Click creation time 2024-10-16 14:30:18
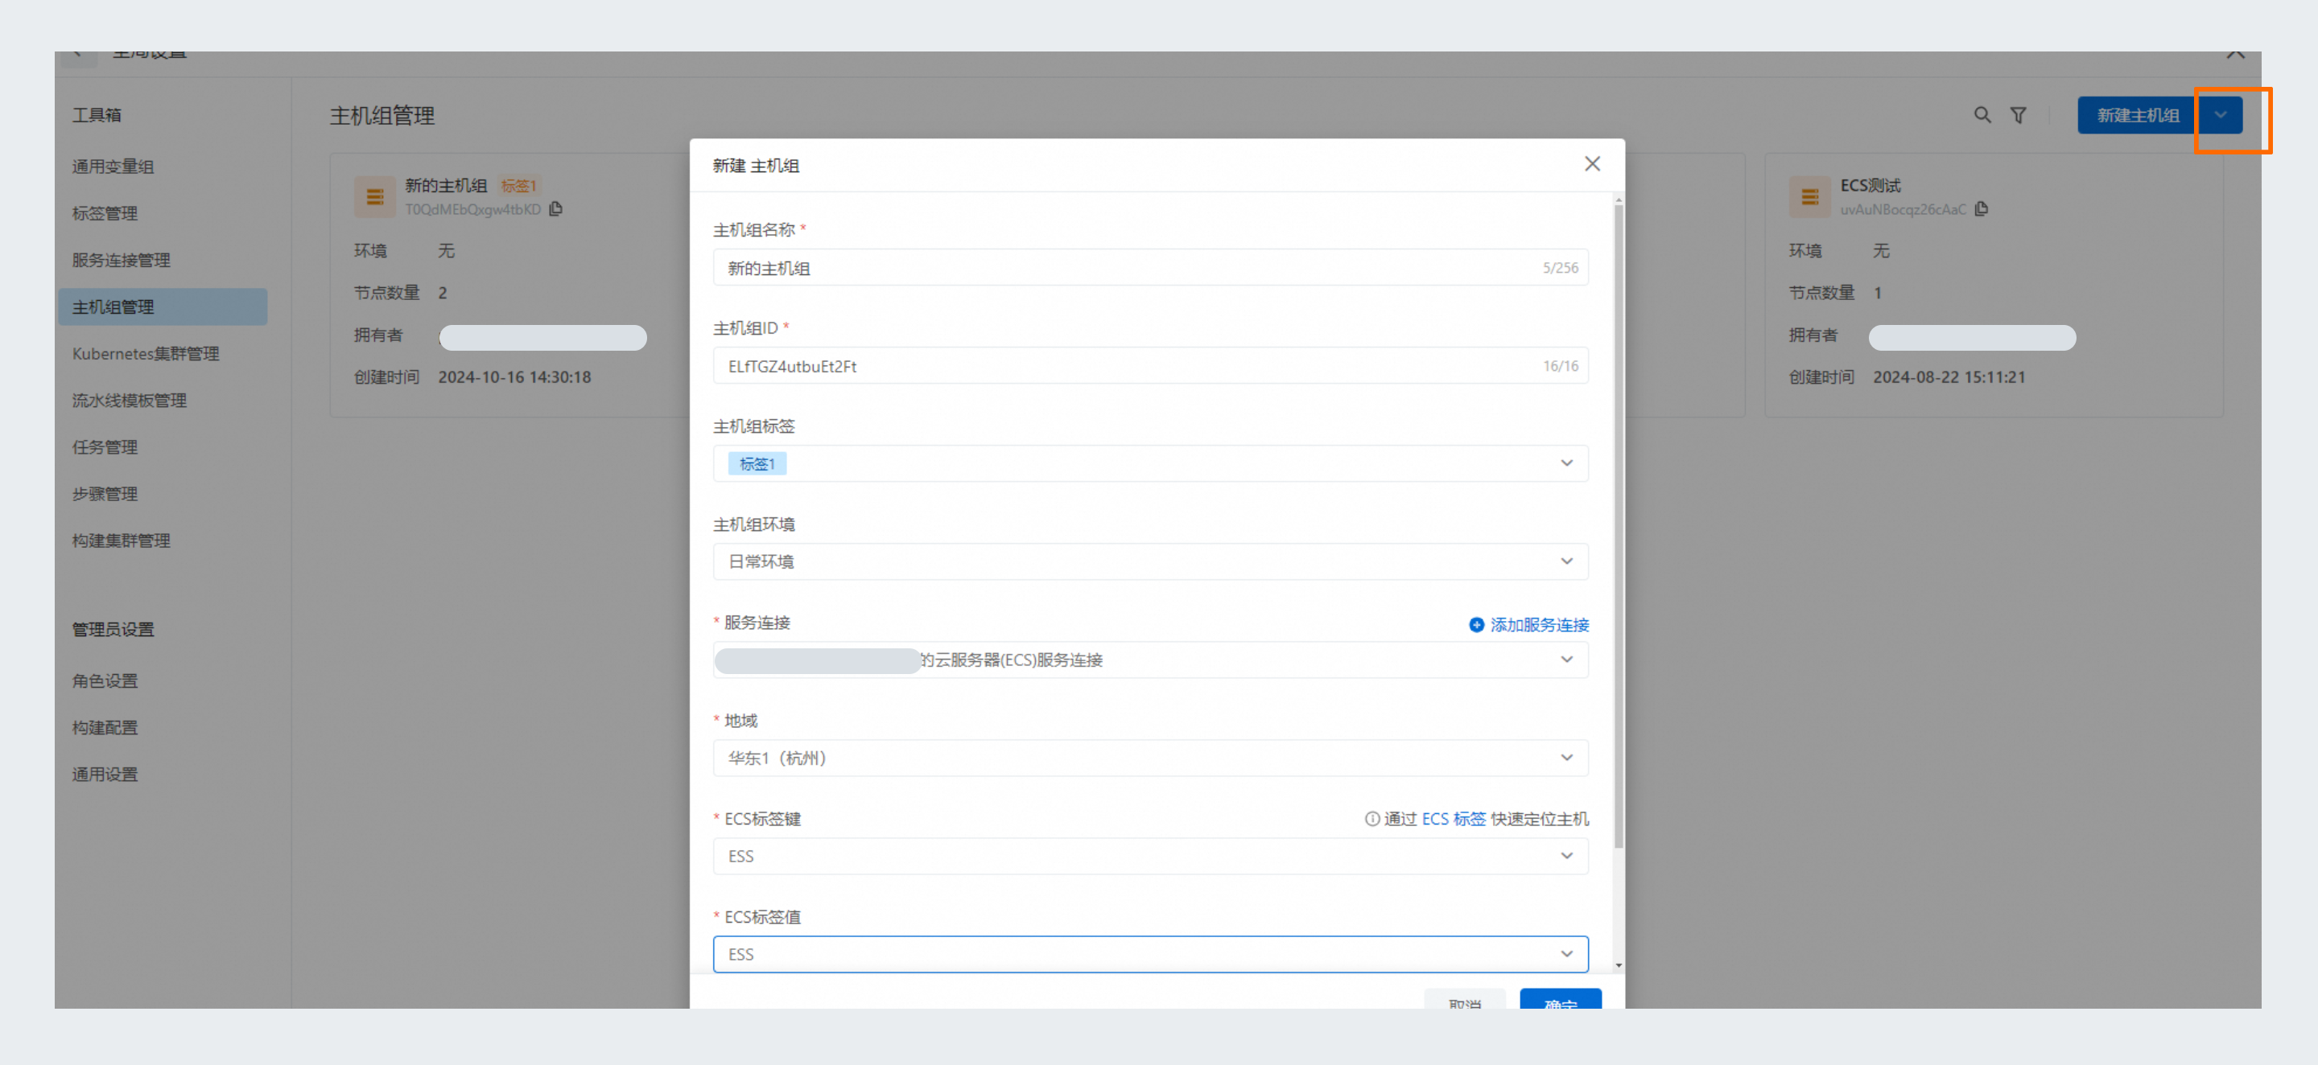This screenshot has height=1065, width=2318. click(x=515, y=377)
